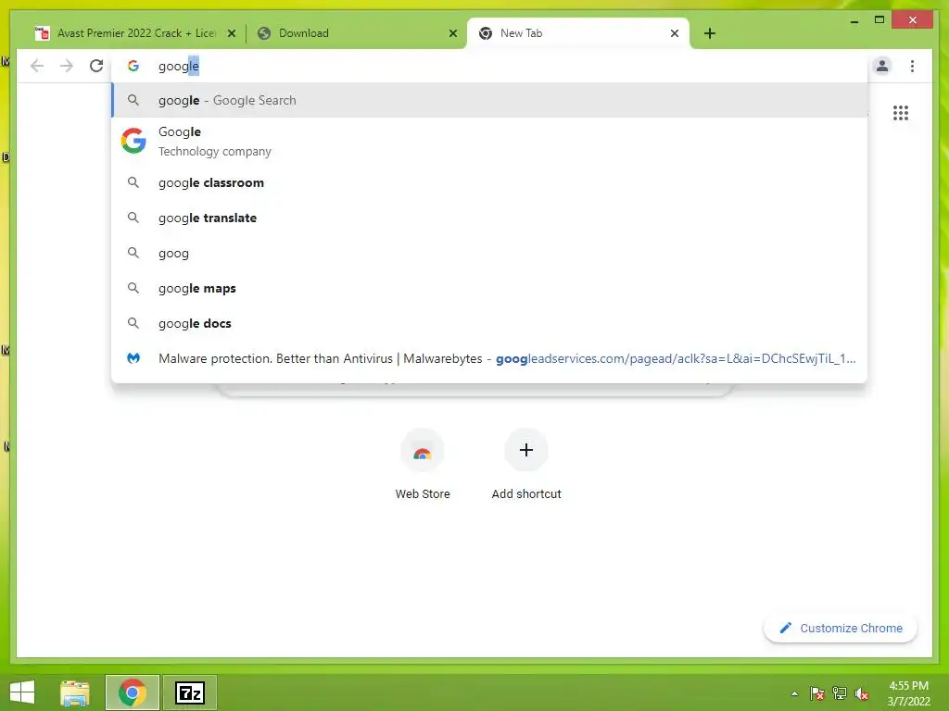Click the network status tray icon
949x711 pixels.
840,693
